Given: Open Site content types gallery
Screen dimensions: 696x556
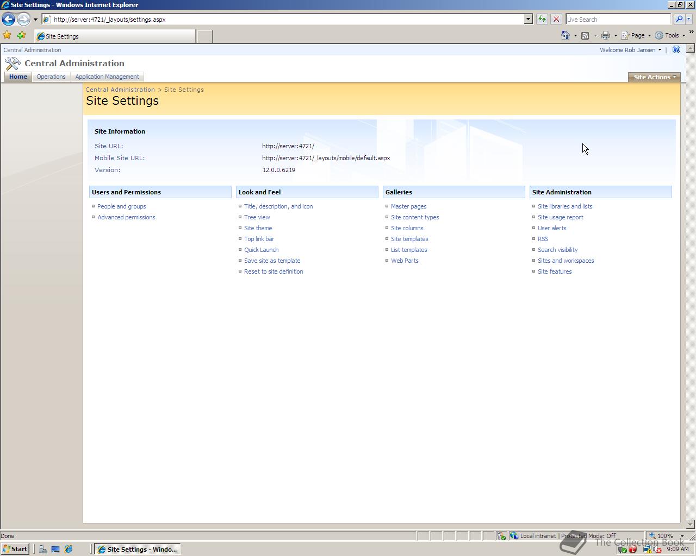Looking at the screenshot, I should point(415,217).
